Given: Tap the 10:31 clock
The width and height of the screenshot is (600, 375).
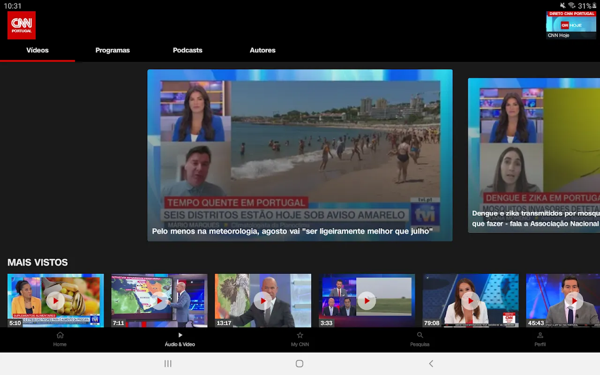Looking at the screenshot, I should [x=13, y=6].
